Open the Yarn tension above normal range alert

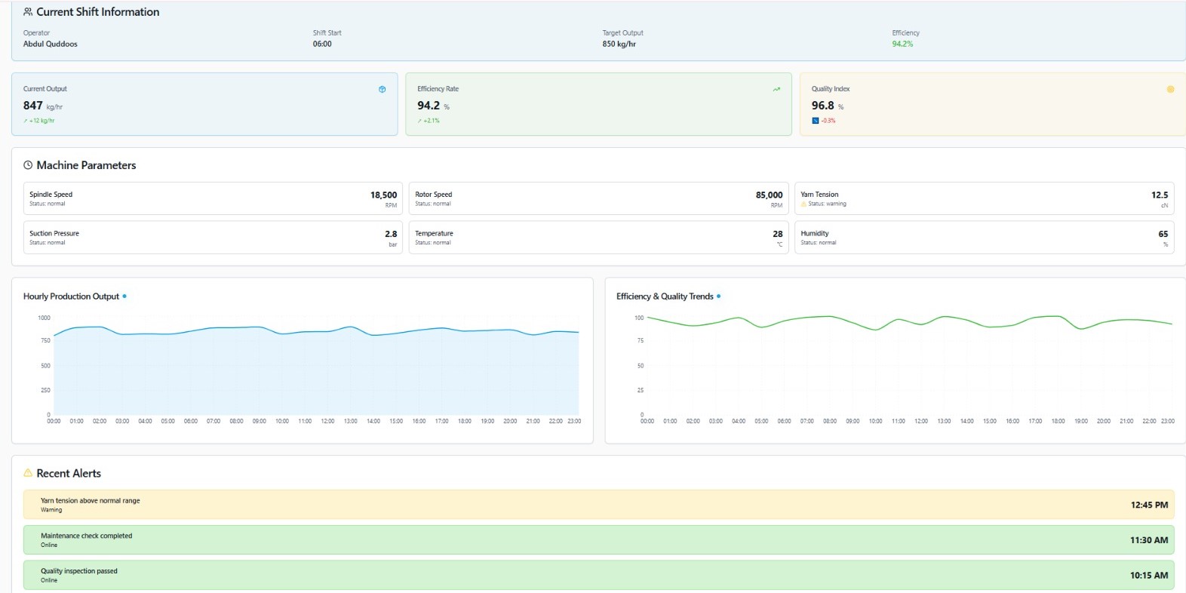[598, 505]
